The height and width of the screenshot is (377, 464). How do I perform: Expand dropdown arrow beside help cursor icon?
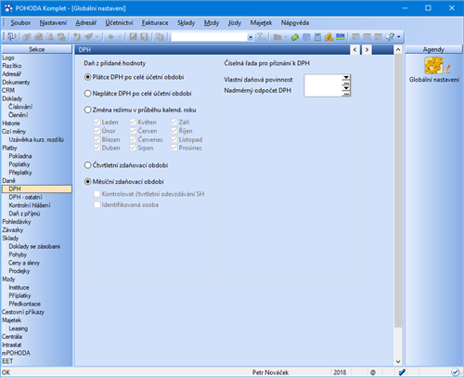pyautogui.click(x=398, y=37)
